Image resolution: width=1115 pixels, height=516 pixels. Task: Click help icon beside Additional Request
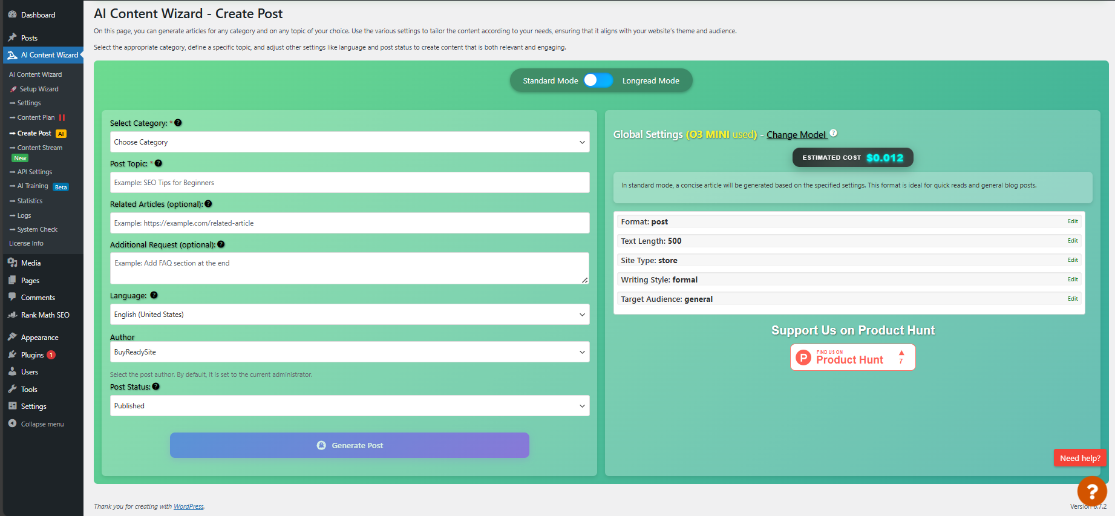pyautogui.click(x=221, y=244)
